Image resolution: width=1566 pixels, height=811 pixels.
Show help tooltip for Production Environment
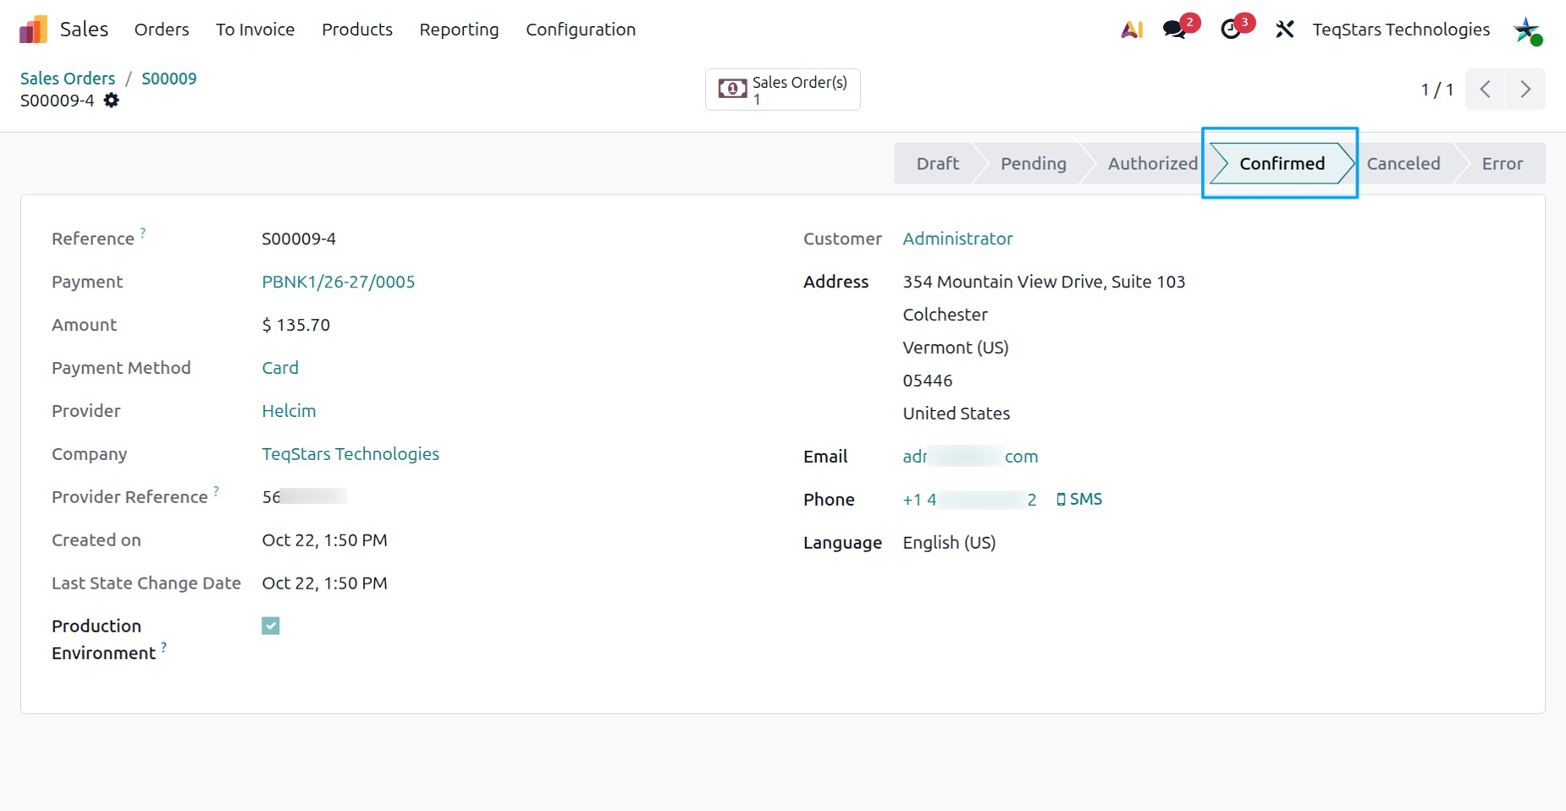tap(163, 647)
